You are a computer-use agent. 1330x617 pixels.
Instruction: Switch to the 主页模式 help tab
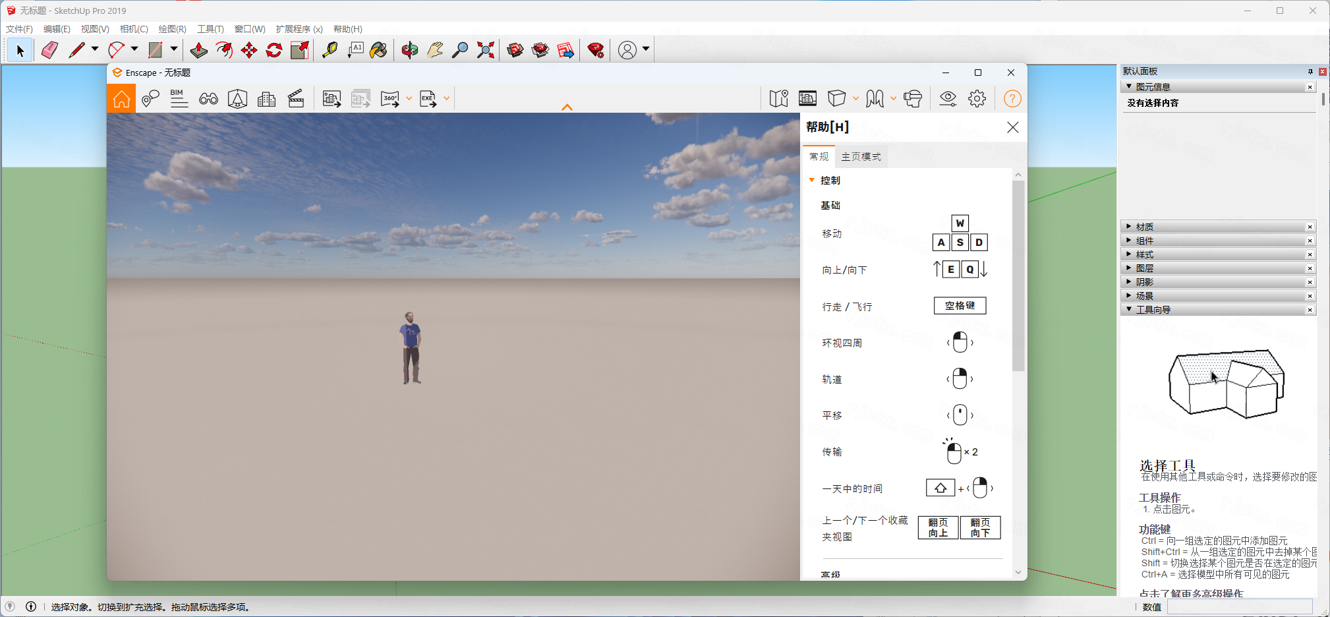(861, 156)
